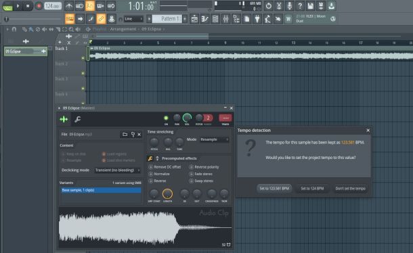
Task: Click arrow right of Pattern 1
Action: click(x=185, y=19)
